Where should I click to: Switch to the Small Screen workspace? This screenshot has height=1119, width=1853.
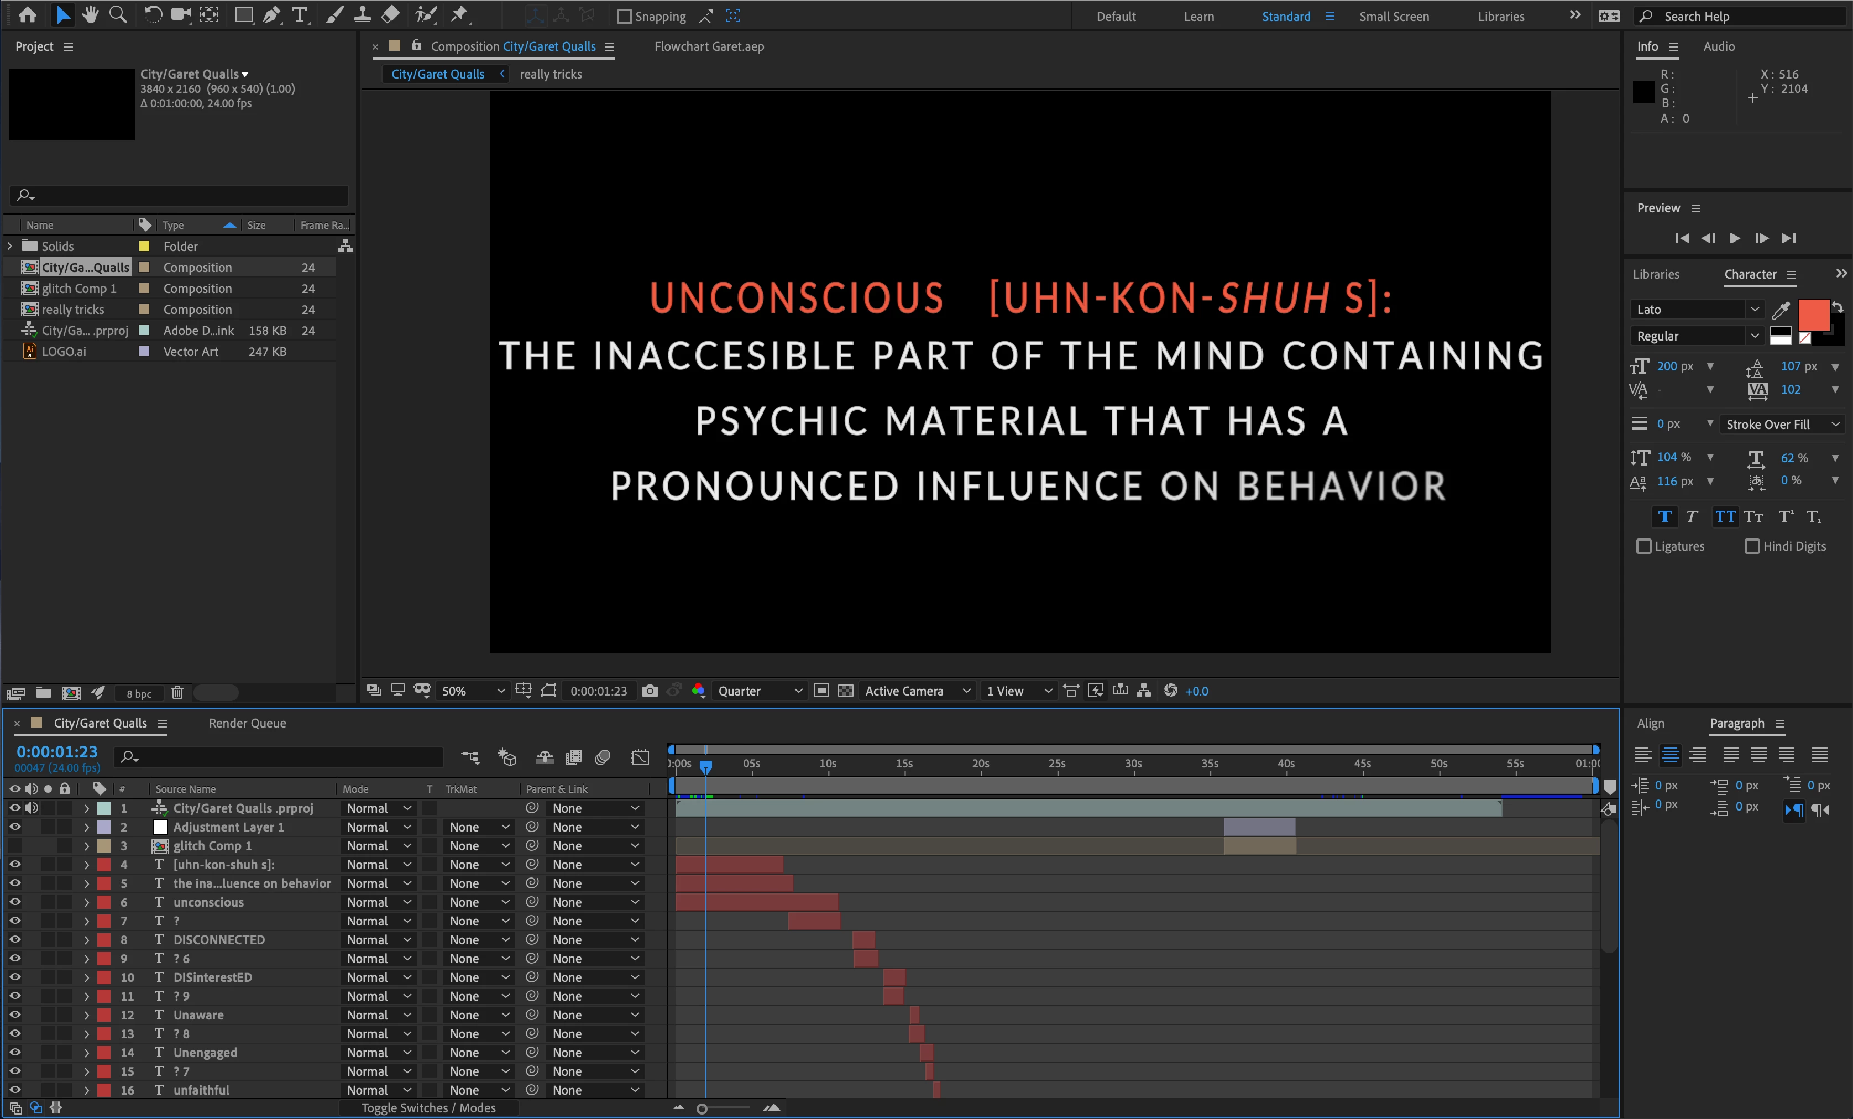pyautogui.click(x=1394, y=17)
